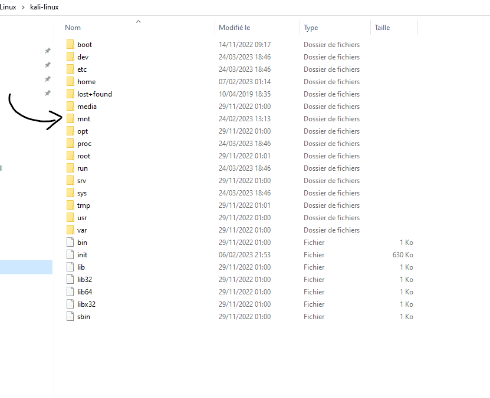Click the second pinned item icon in the sidebar
The height and width of the screenshot is (398, 490).
click(x=48, y=65)
